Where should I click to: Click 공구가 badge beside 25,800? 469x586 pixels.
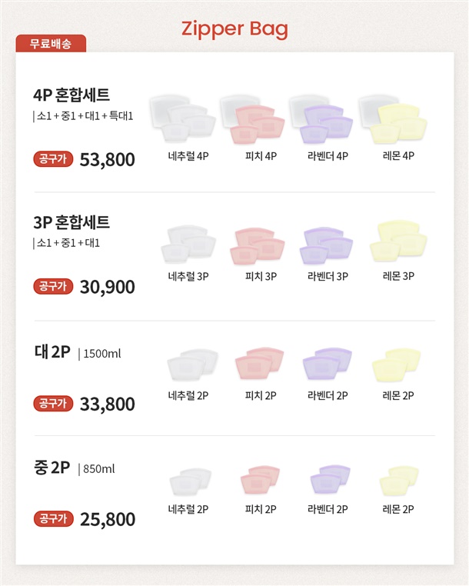point(53,519)
